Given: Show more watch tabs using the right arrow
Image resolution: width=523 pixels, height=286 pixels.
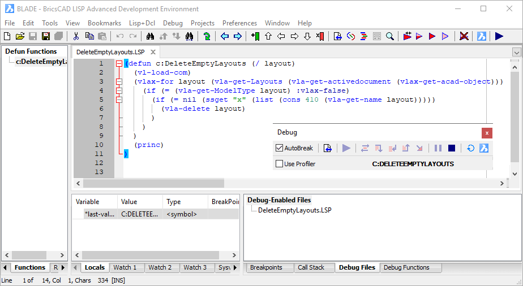Looking at the screenshot, I should pyautogui.click(x=235, y=267).
